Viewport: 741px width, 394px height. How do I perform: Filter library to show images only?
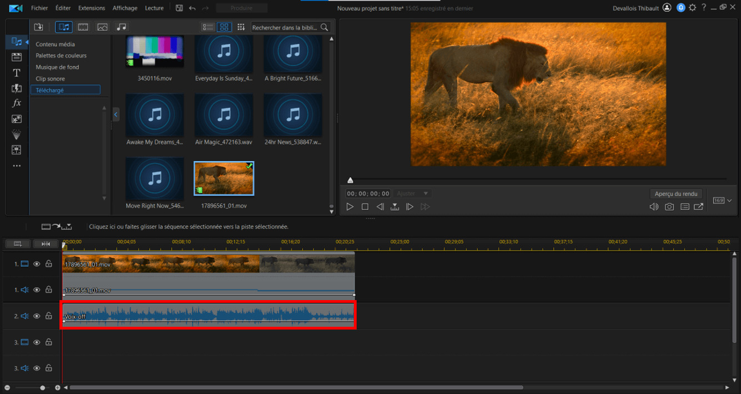[x=102, y=27]
